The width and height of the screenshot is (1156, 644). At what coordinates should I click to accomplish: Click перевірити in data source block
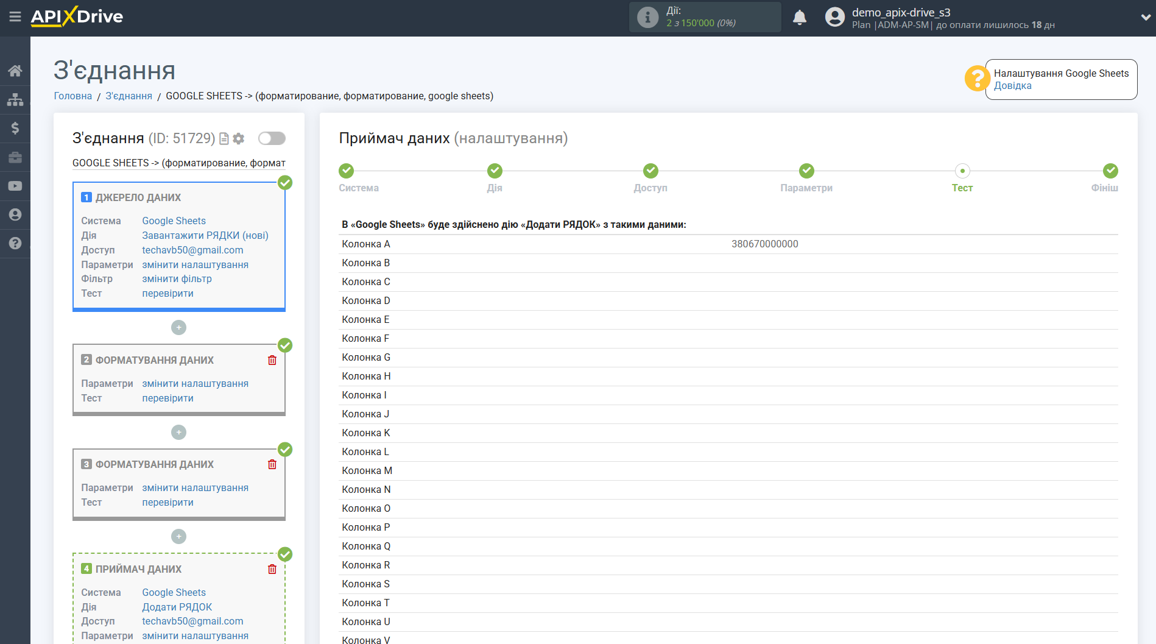[168, 293]
